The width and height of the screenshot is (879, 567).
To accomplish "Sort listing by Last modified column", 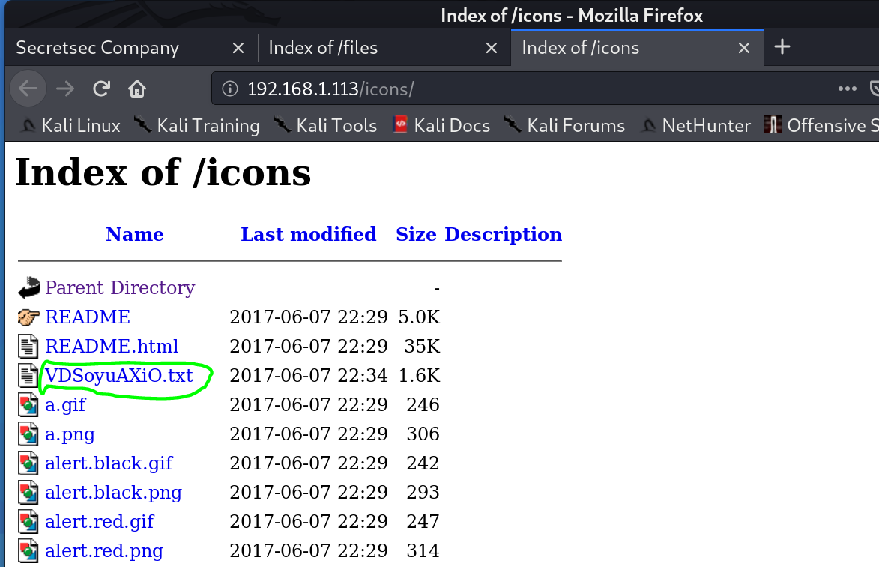I will point(308,234).
